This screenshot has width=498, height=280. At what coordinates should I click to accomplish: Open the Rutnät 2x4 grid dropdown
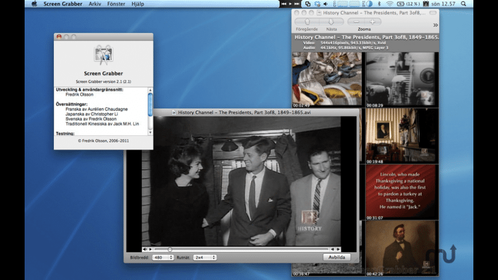tap(204, 258)
